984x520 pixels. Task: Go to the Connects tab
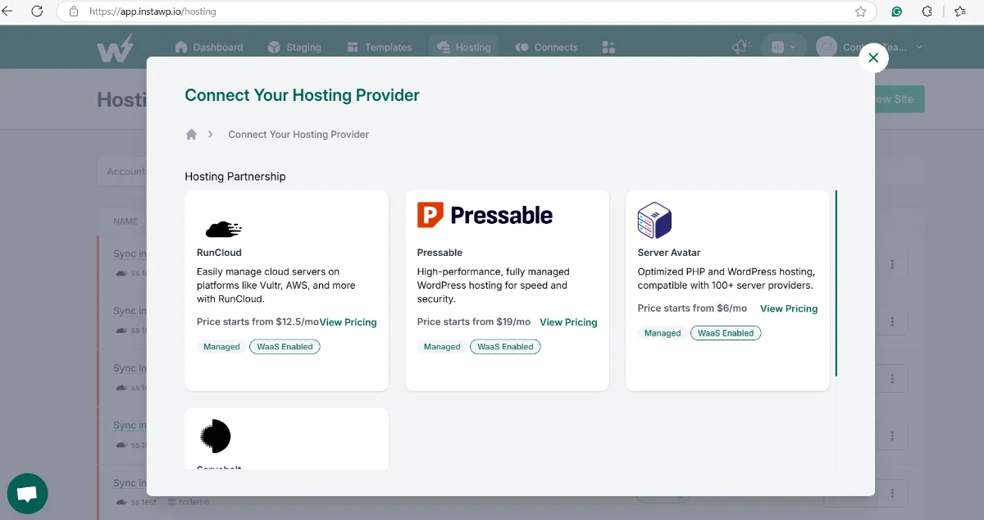pos(546,48)
